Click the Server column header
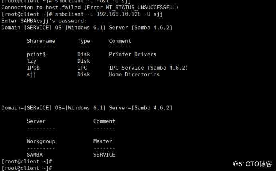This screenshot has width=276, height=171. [x=36, y=121]
